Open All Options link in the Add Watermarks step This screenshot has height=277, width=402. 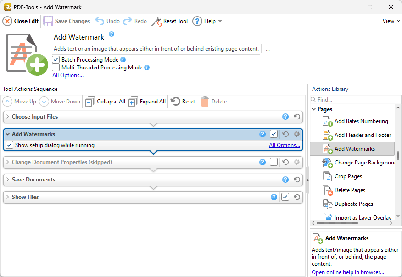pos(285,145)
